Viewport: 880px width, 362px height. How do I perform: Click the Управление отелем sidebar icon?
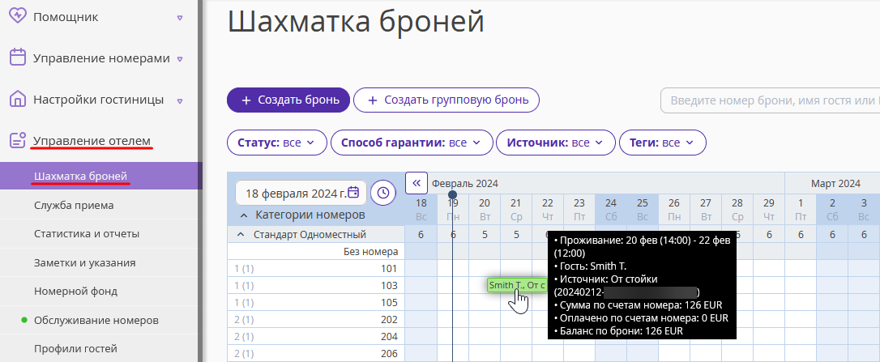[x=18, y=140]
